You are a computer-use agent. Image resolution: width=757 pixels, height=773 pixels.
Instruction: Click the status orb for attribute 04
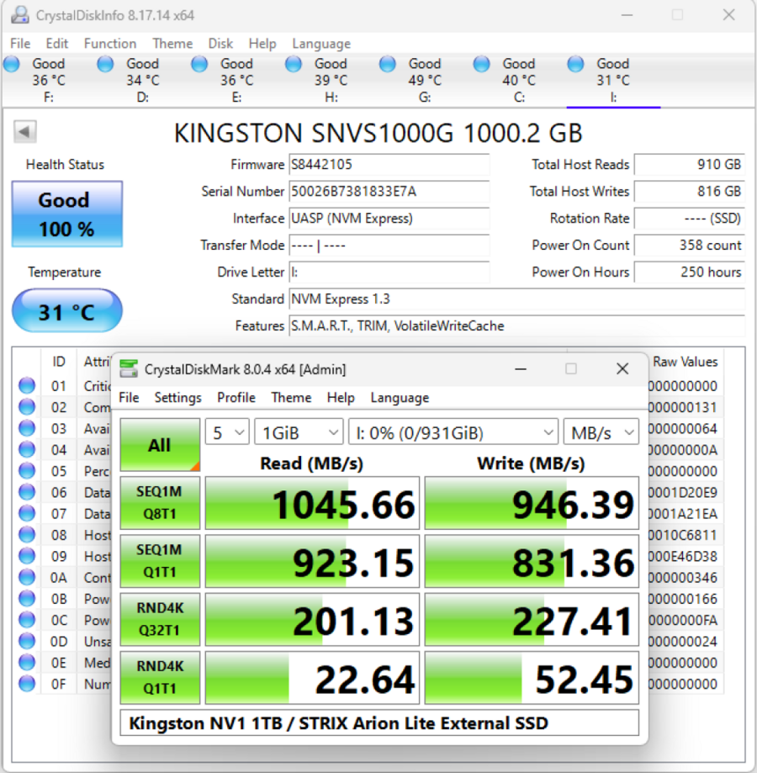pyautogui.click(x=27, y=449)
